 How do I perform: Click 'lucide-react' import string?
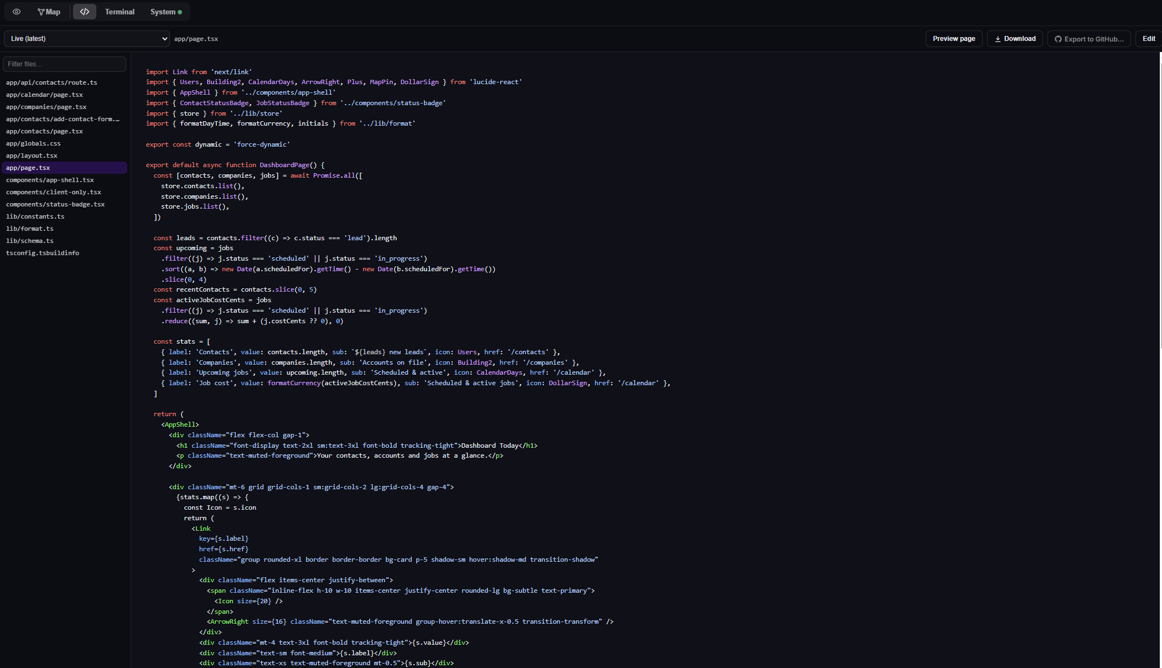(496, 82)
